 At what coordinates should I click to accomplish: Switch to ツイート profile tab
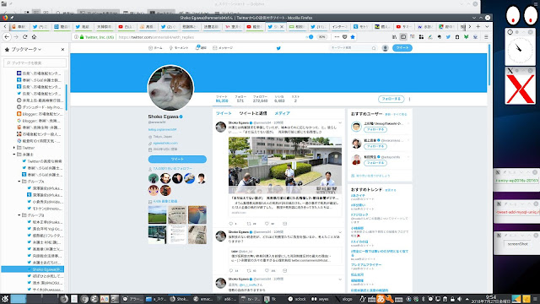click(x=224, y=113)
